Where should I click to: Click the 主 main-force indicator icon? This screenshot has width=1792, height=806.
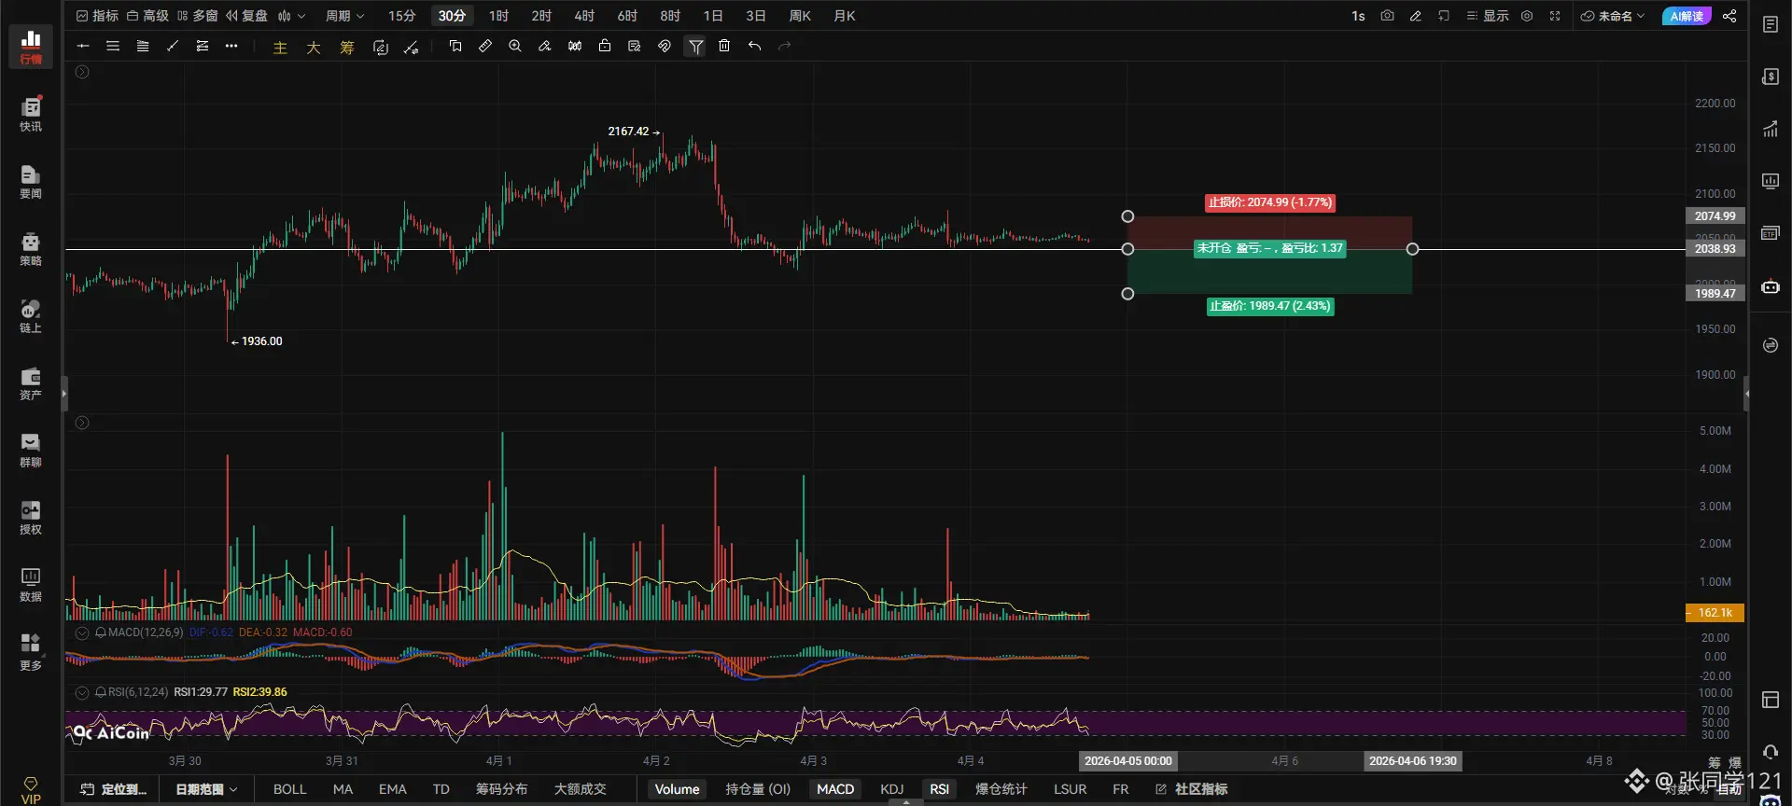tap(280, 48)
